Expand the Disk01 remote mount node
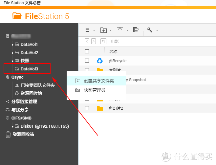Image resolution: width=216 pixels, height=165 pixels. [x=13, y=126]
